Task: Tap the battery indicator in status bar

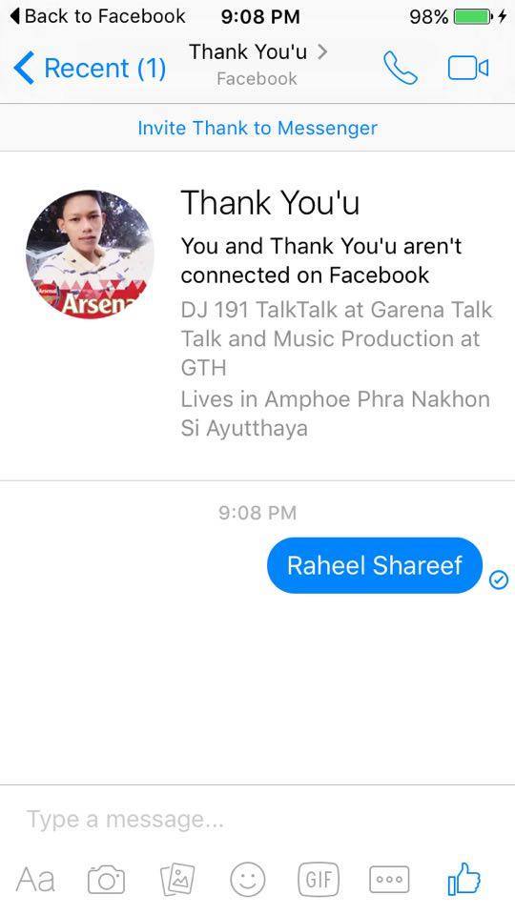Action: coord(474,16)
